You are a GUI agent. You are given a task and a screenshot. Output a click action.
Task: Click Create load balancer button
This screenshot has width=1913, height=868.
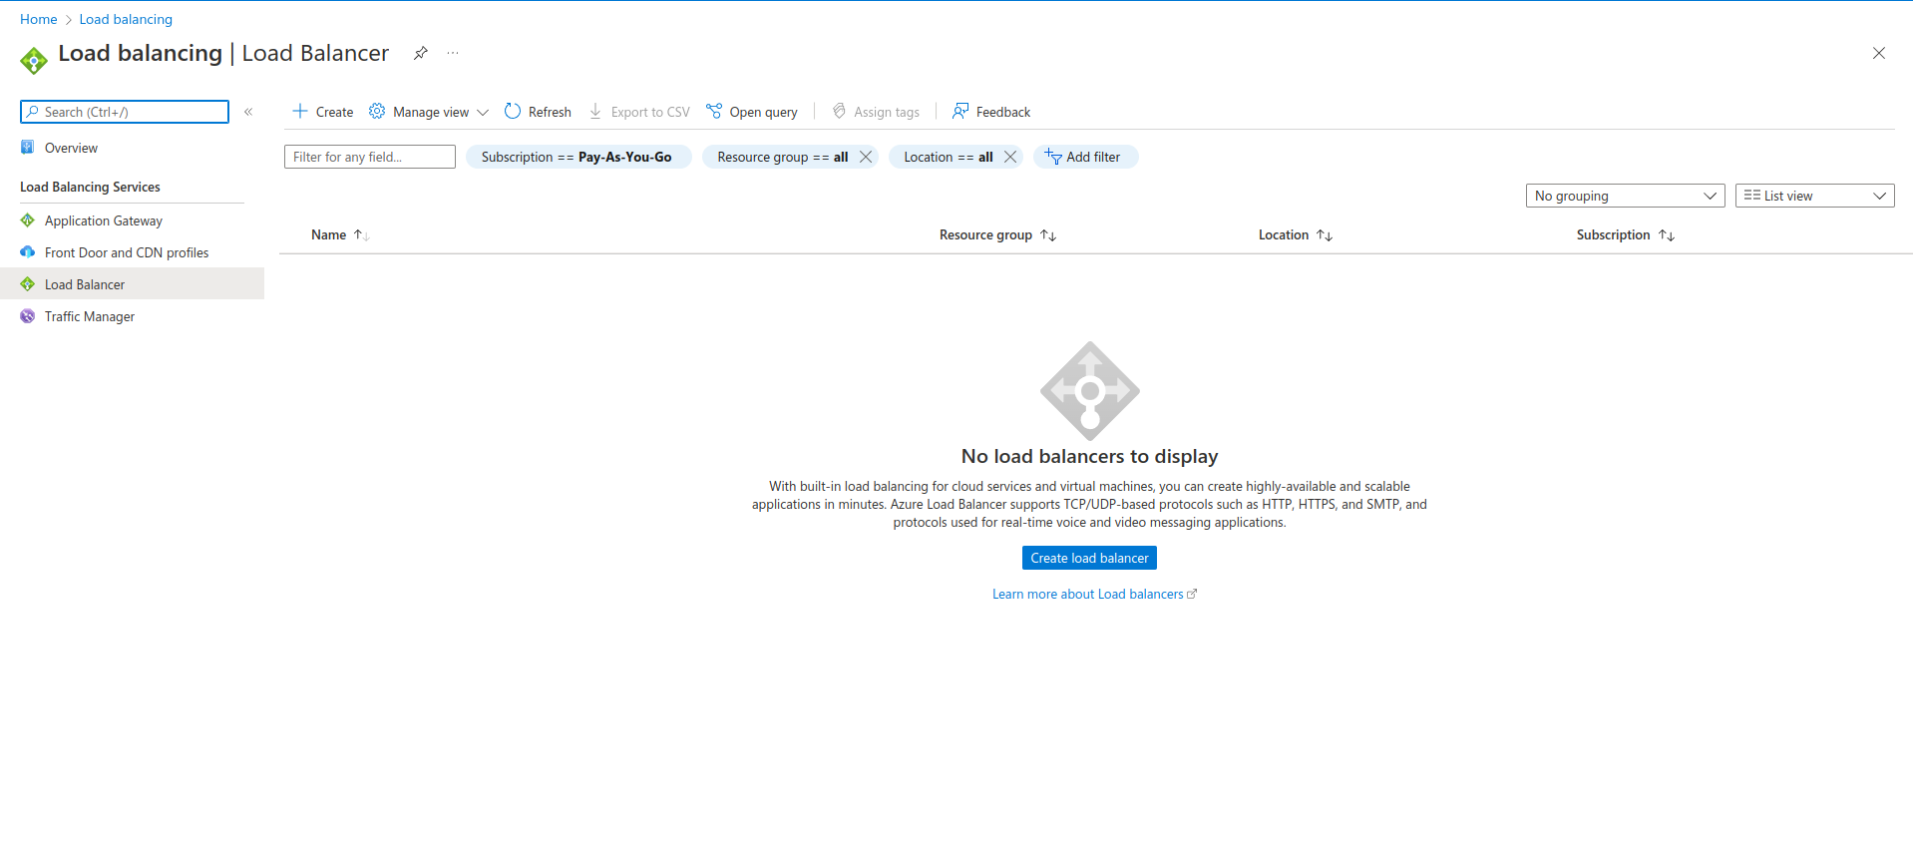(x=1089, y=558)
